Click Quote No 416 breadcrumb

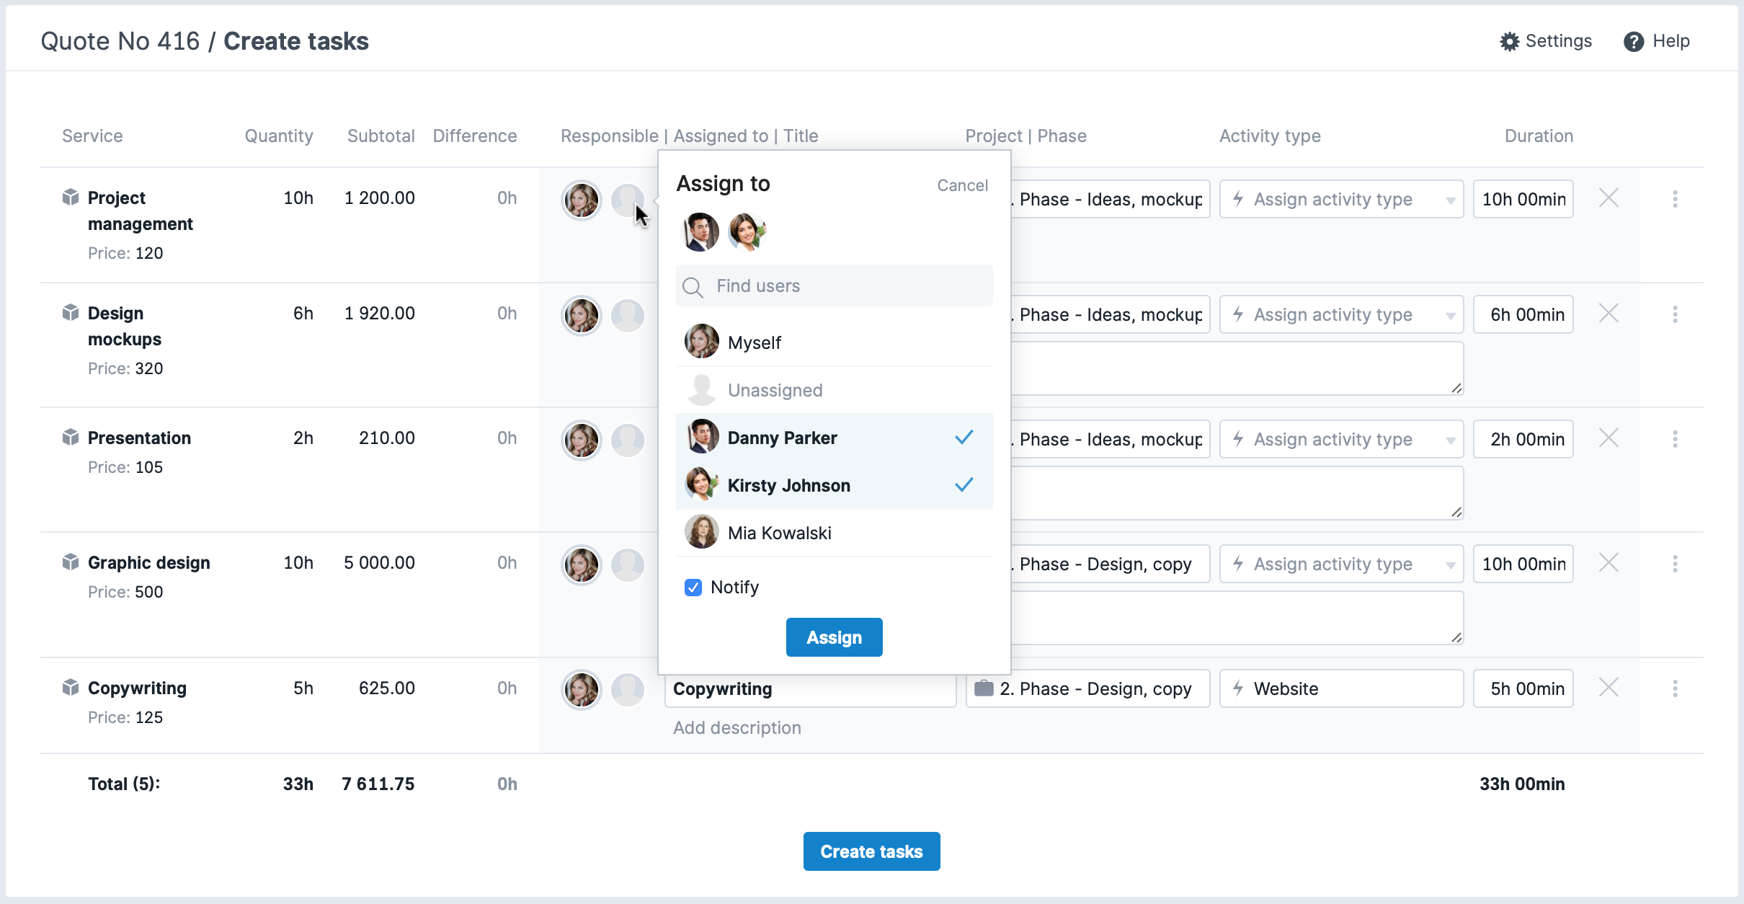120,41
